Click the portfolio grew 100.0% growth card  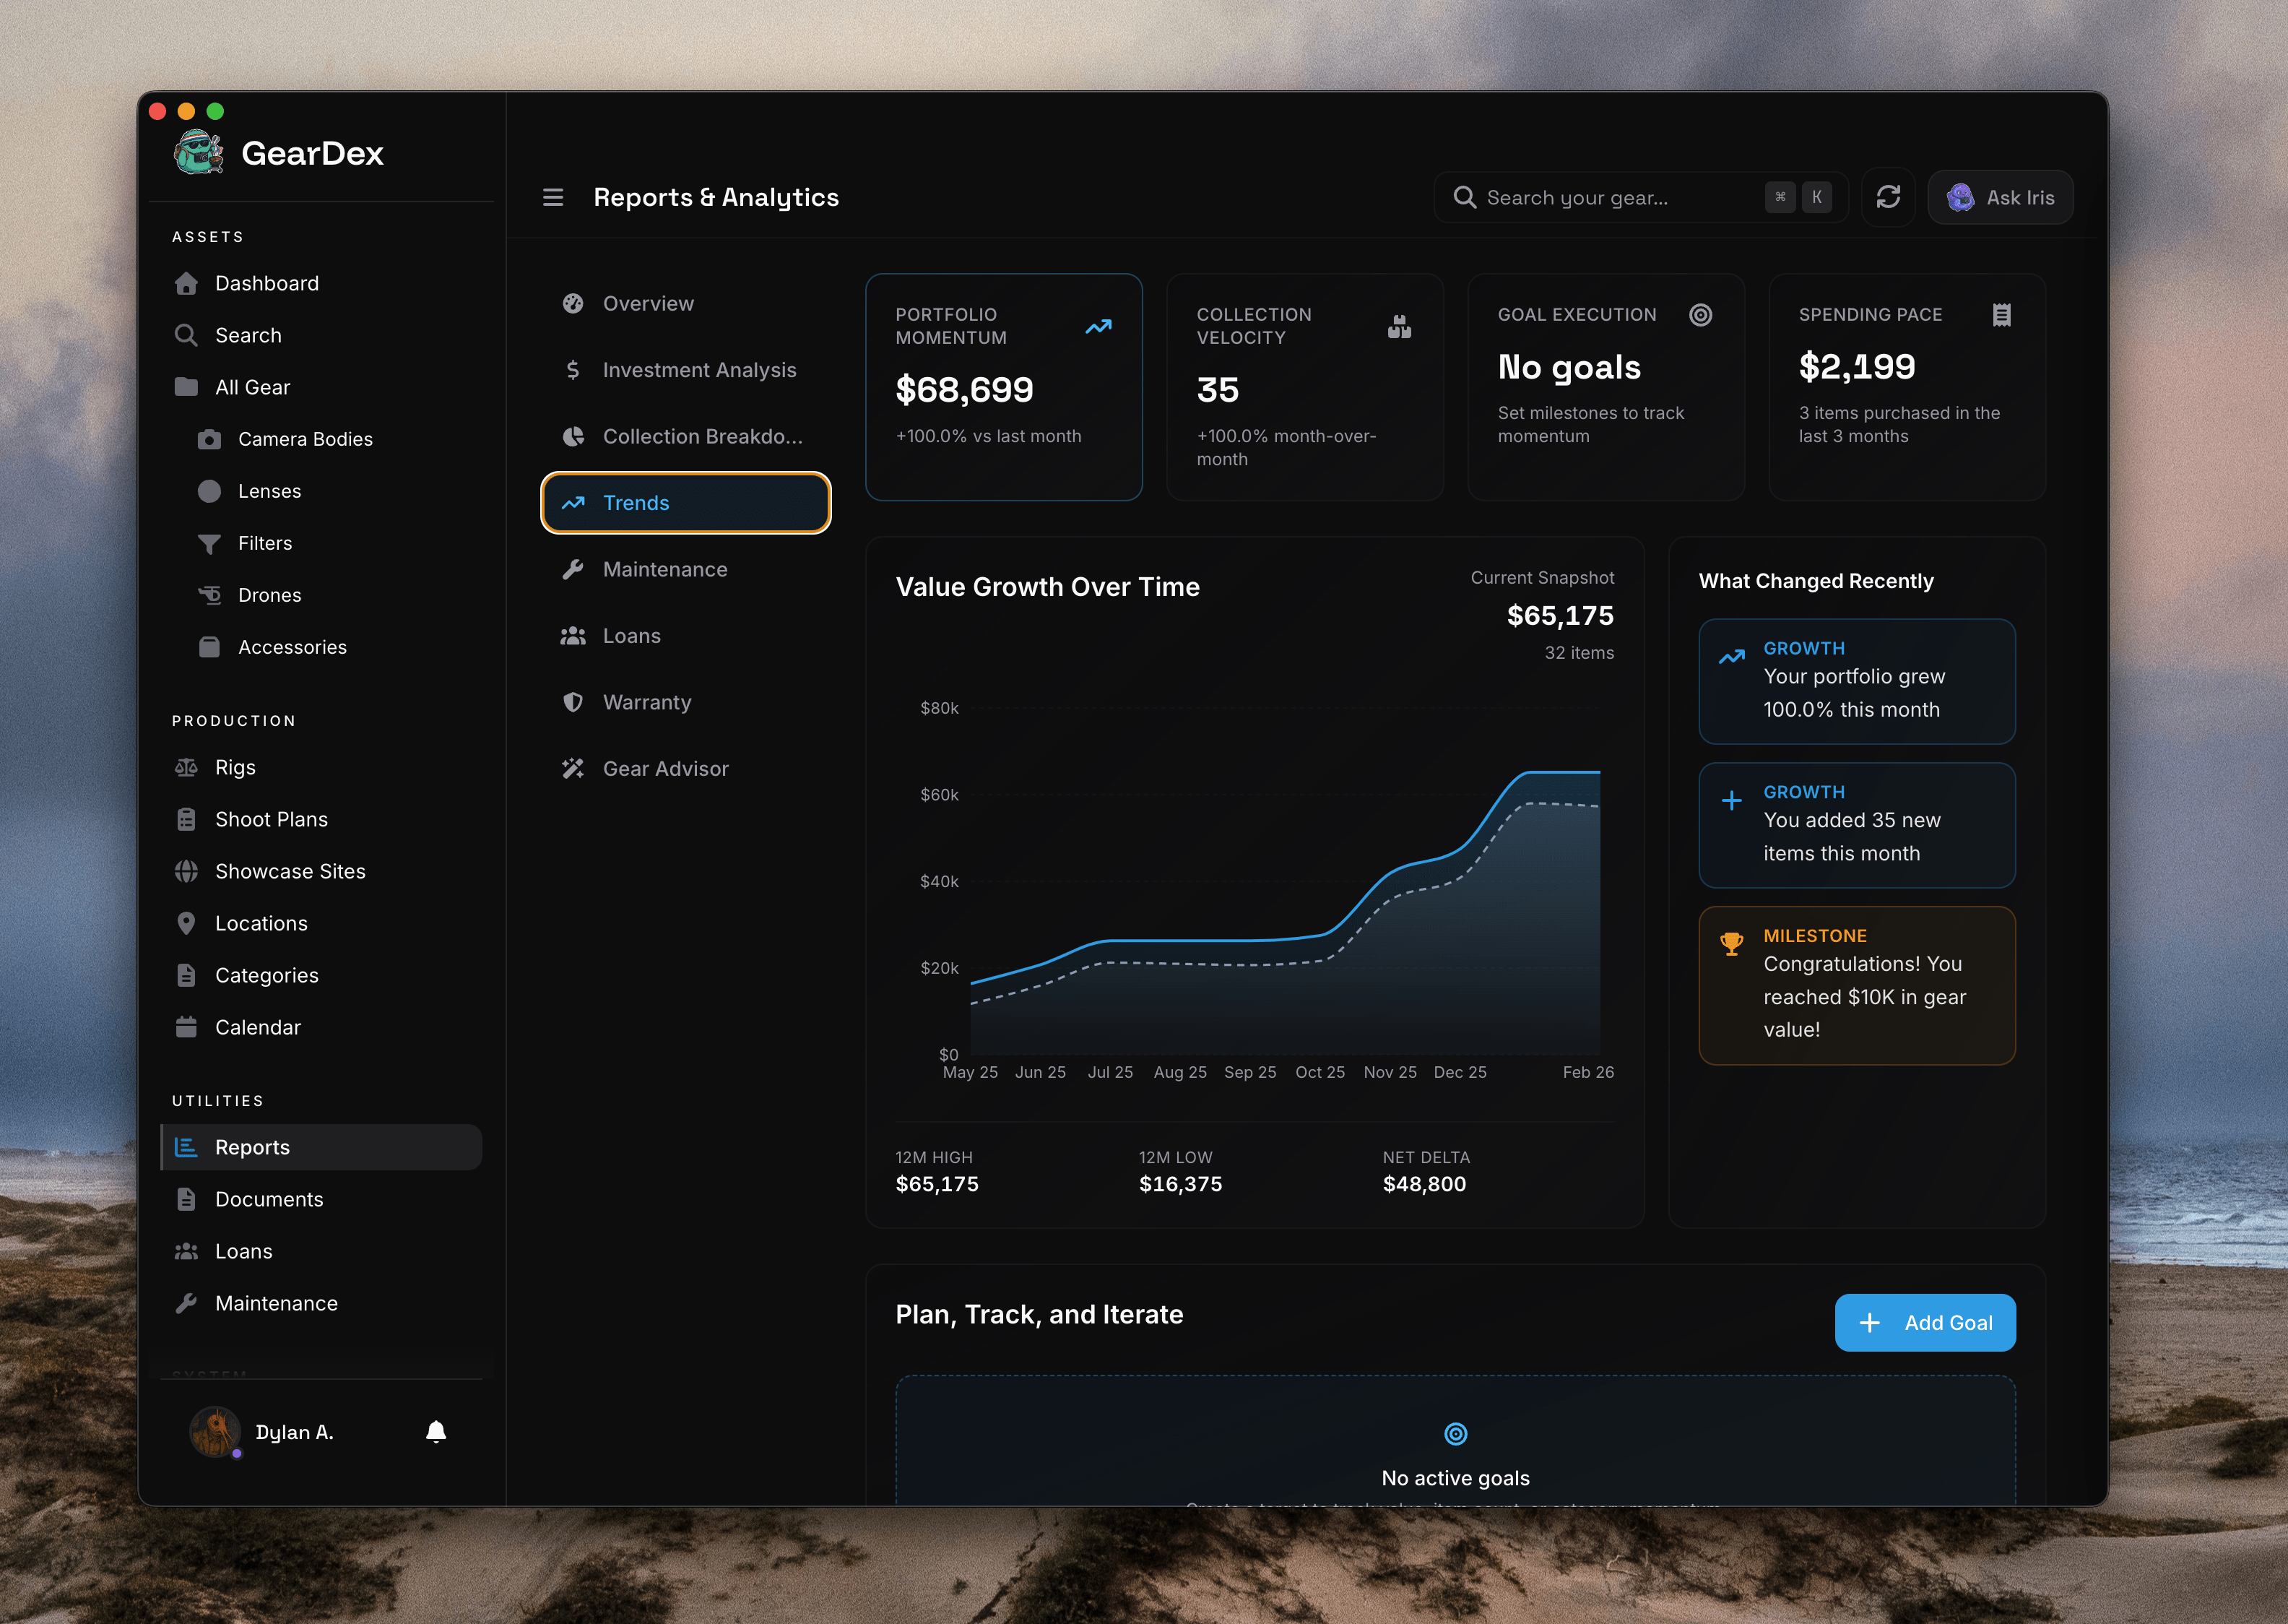click(x=1856, y=681)
